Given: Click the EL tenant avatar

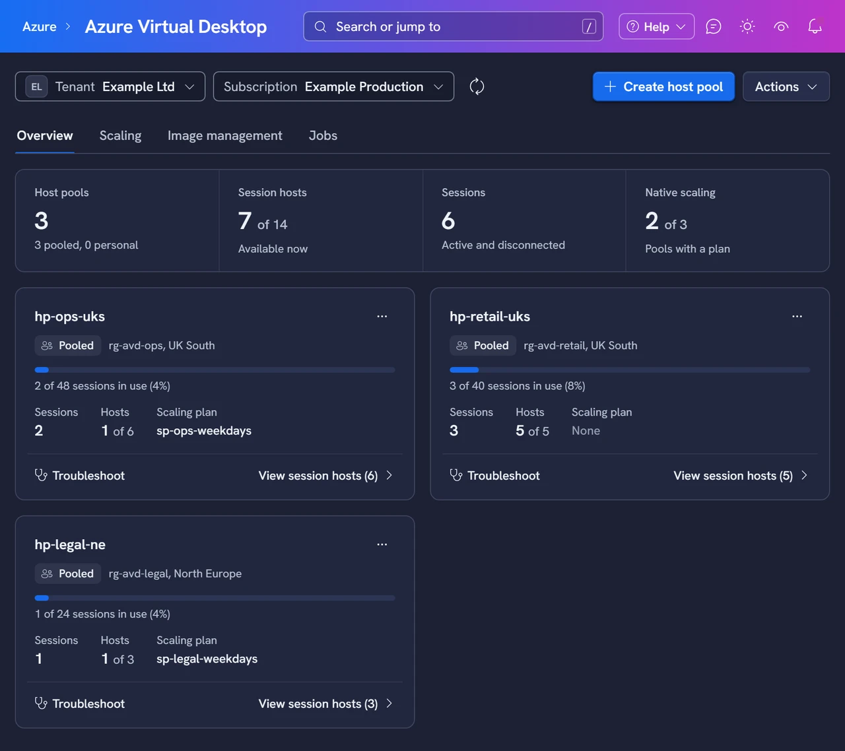Looking at the screenshot, I should pyautogui.click(x=36, y=86).
